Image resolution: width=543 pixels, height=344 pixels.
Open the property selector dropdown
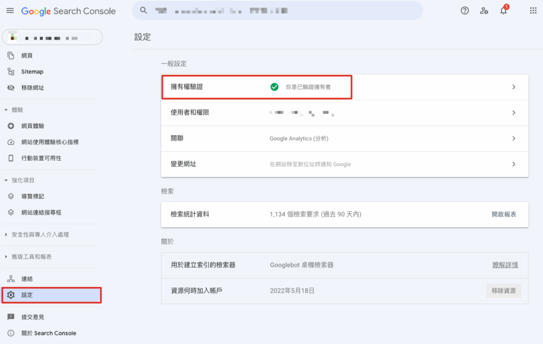(x=52, y=37)
